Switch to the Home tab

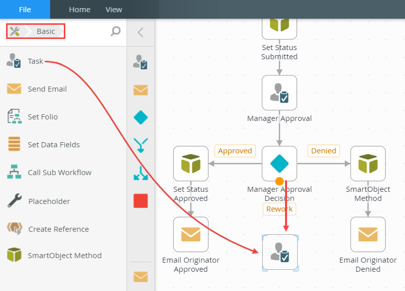79,10
